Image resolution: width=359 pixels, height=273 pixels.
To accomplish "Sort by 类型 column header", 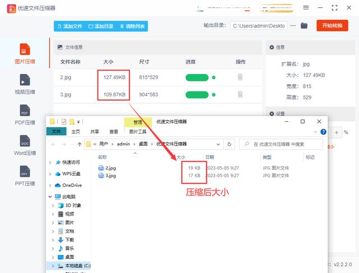I will pyautogui.click(x=267, y=157).
